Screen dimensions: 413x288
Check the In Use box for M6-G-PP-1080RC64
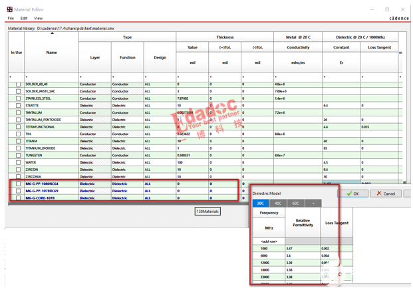(x=18, y=184)
